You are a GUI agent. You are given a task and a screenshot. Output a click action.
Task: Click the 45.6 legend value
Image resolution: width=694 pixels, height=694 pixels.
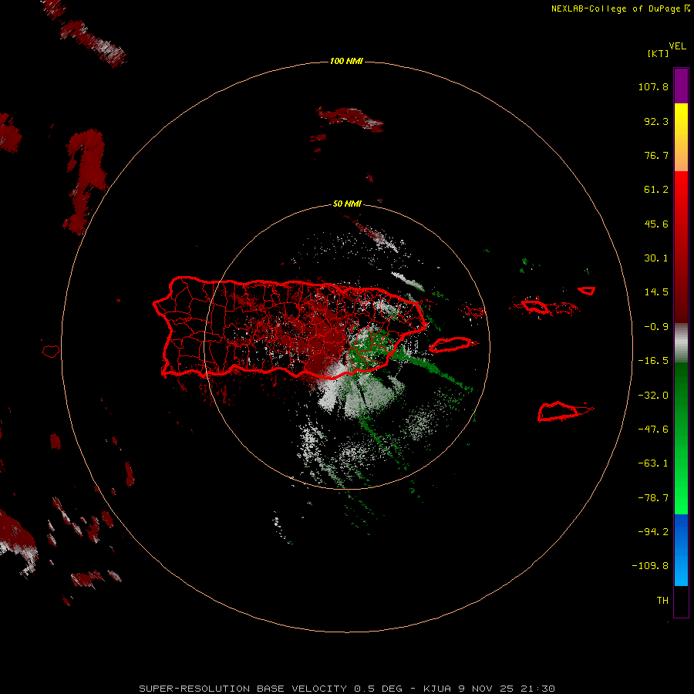click(656, 224)
